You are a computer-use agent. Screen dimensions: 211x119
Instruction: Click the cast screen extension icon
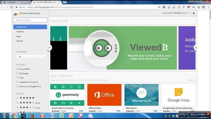(204, 7)
